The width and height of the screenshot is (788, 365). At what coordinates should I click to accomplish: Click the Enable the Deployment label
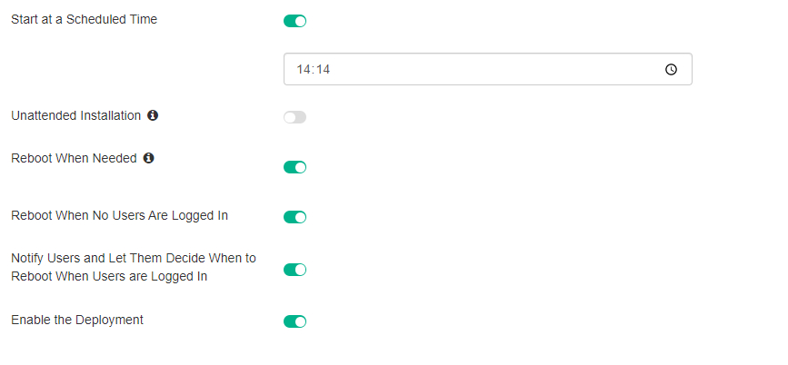tap(77, 320)
